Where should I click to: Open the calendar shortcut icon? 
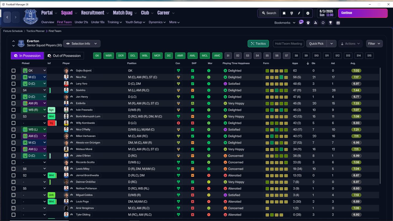[x=338, y=23]
